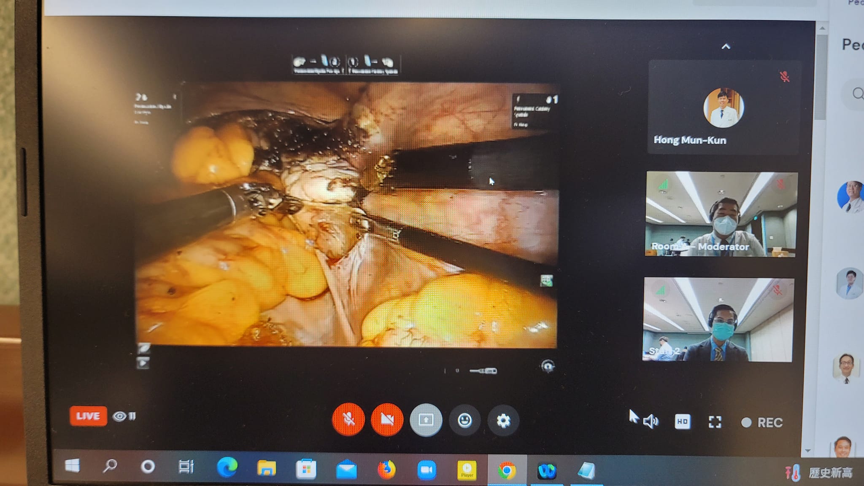Enter fullscreen mode
The image size is (864, 486).
[715, 422]
